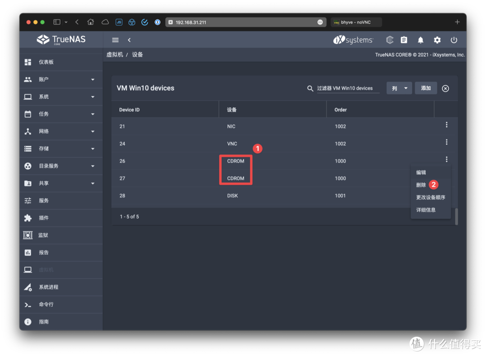This screenshot has width=486, height=356.
Task: Click the Storage (存储) list icon
Action: point(28,149)
